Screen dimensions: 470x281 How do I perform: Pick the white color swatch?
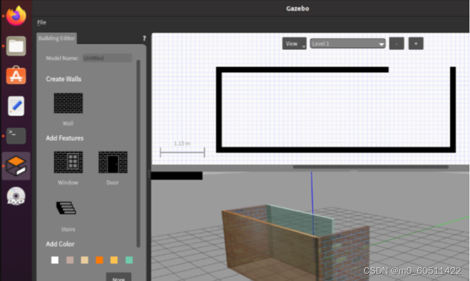point(55,260)
